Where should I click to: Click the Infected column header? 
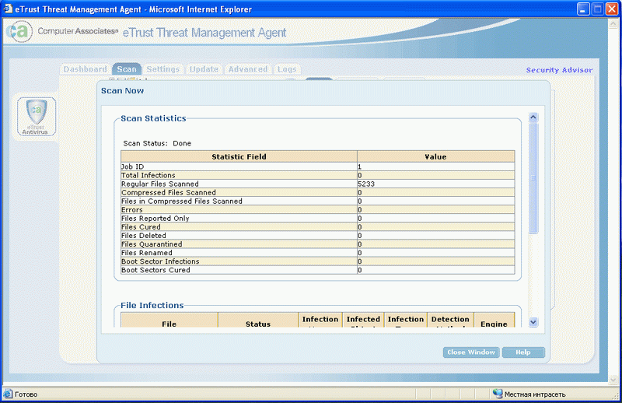363,320
